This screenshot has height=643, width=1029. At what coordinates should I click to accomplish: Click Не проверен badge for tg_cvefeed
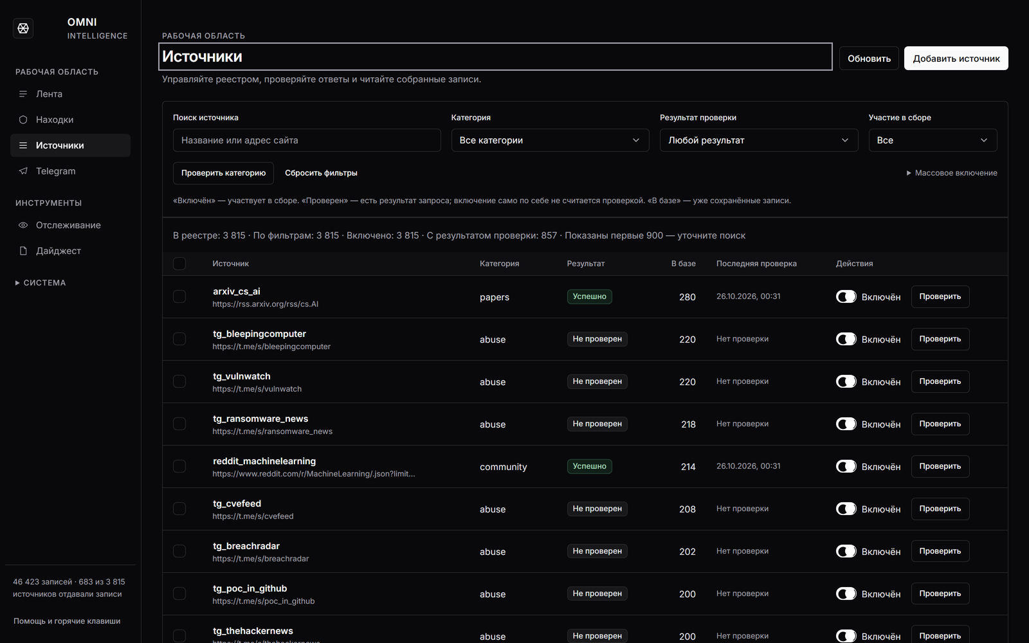tap(597, 509)
